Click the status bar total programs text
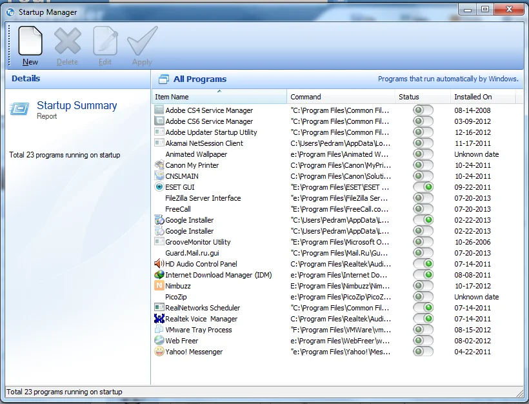The width and height of the screenshot is (529, 404). [64, 392]
